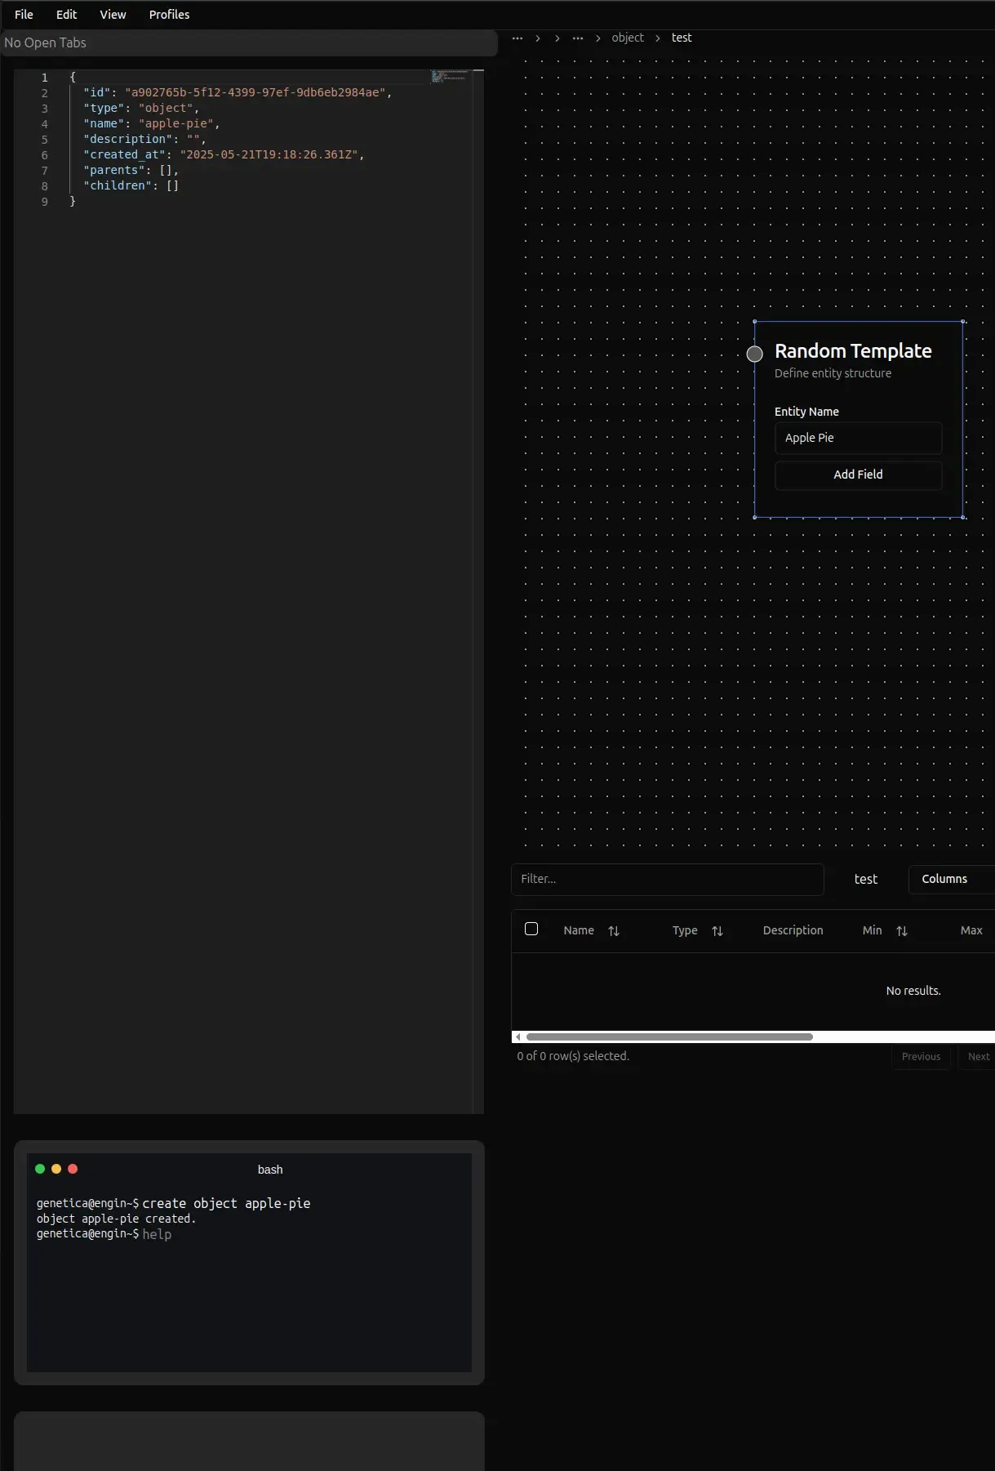Click the 'No results.' table message
This screenshot has height=1471, width=995.
click(x=913, y=991)
